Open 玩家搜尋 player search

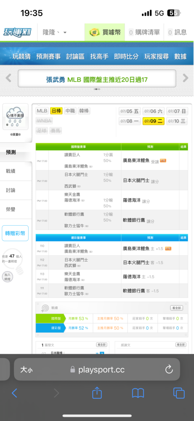tap(157, 56)
